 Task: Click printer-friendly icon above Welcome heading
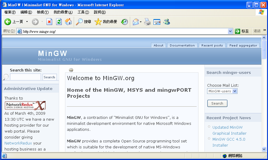[71, 70]
